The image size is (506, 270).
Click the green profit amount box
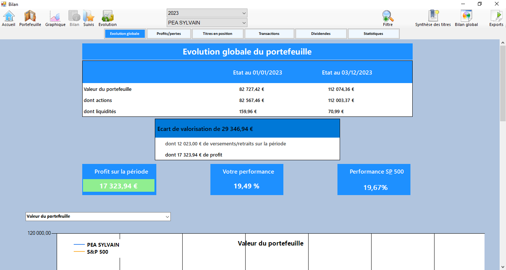click(x=119, y=186)
